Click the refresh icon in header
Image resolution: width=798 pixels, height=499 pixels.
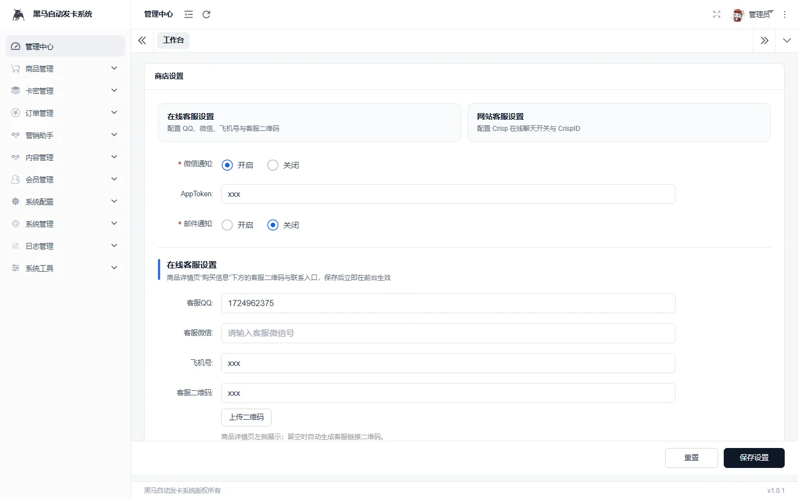[x=206, y=14]
